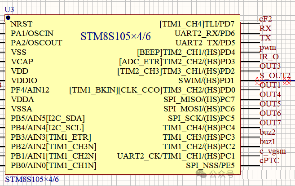Select the IR_O net label
Screen dimensions: 295x186
[269, 57]
